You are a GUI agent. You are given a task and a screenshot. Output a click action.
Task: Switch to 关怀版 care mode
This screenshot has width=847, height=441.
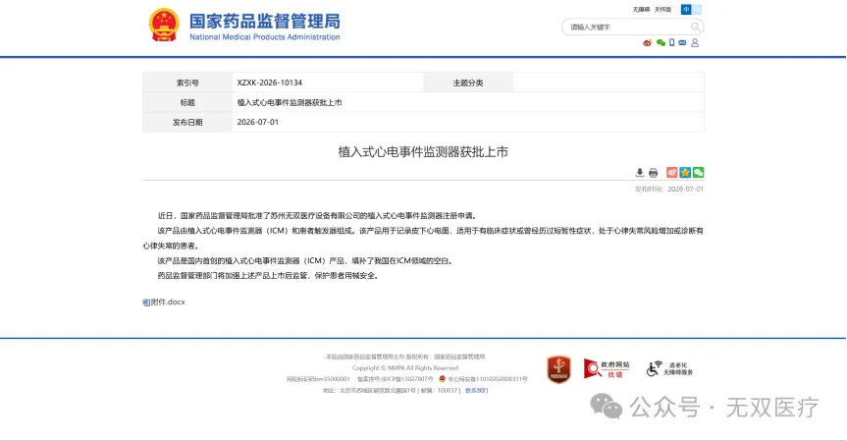(662, 10)
